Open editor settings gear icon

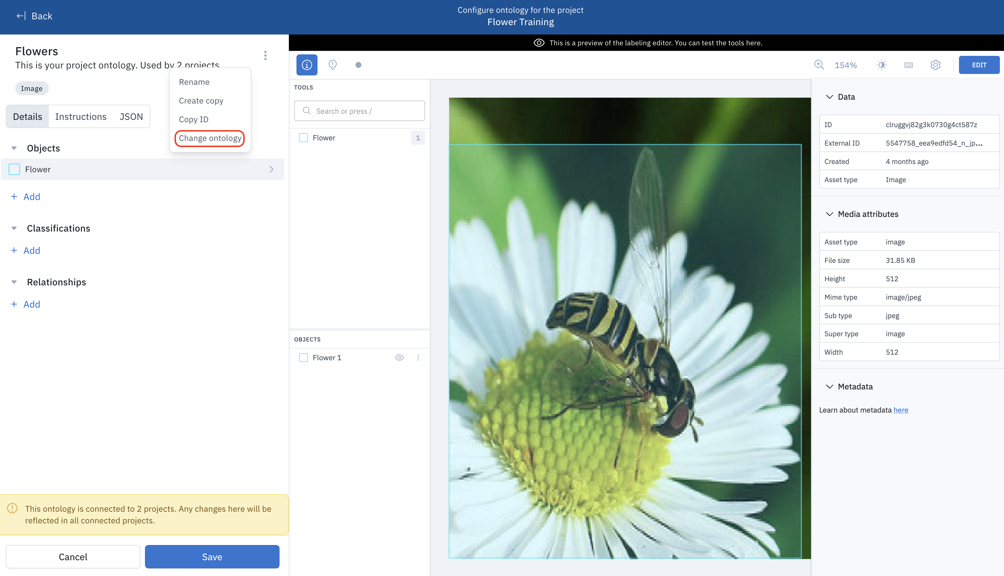[935, 65]
